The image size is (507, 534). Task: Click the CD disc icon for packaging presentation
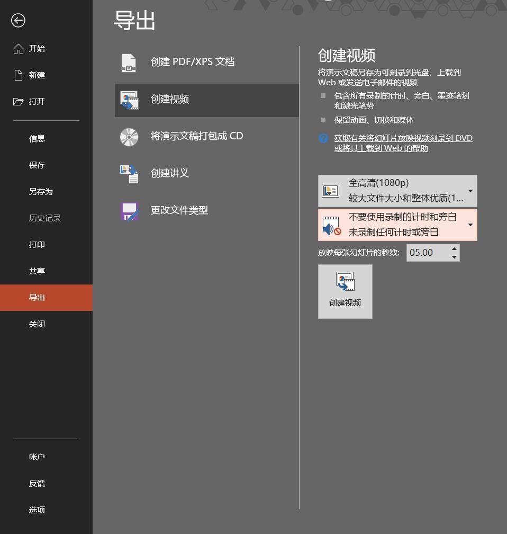click(x=129, y=136)
